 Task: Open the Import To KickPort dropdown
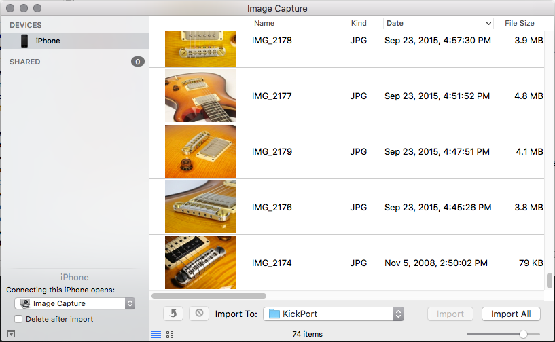point(334,313)
